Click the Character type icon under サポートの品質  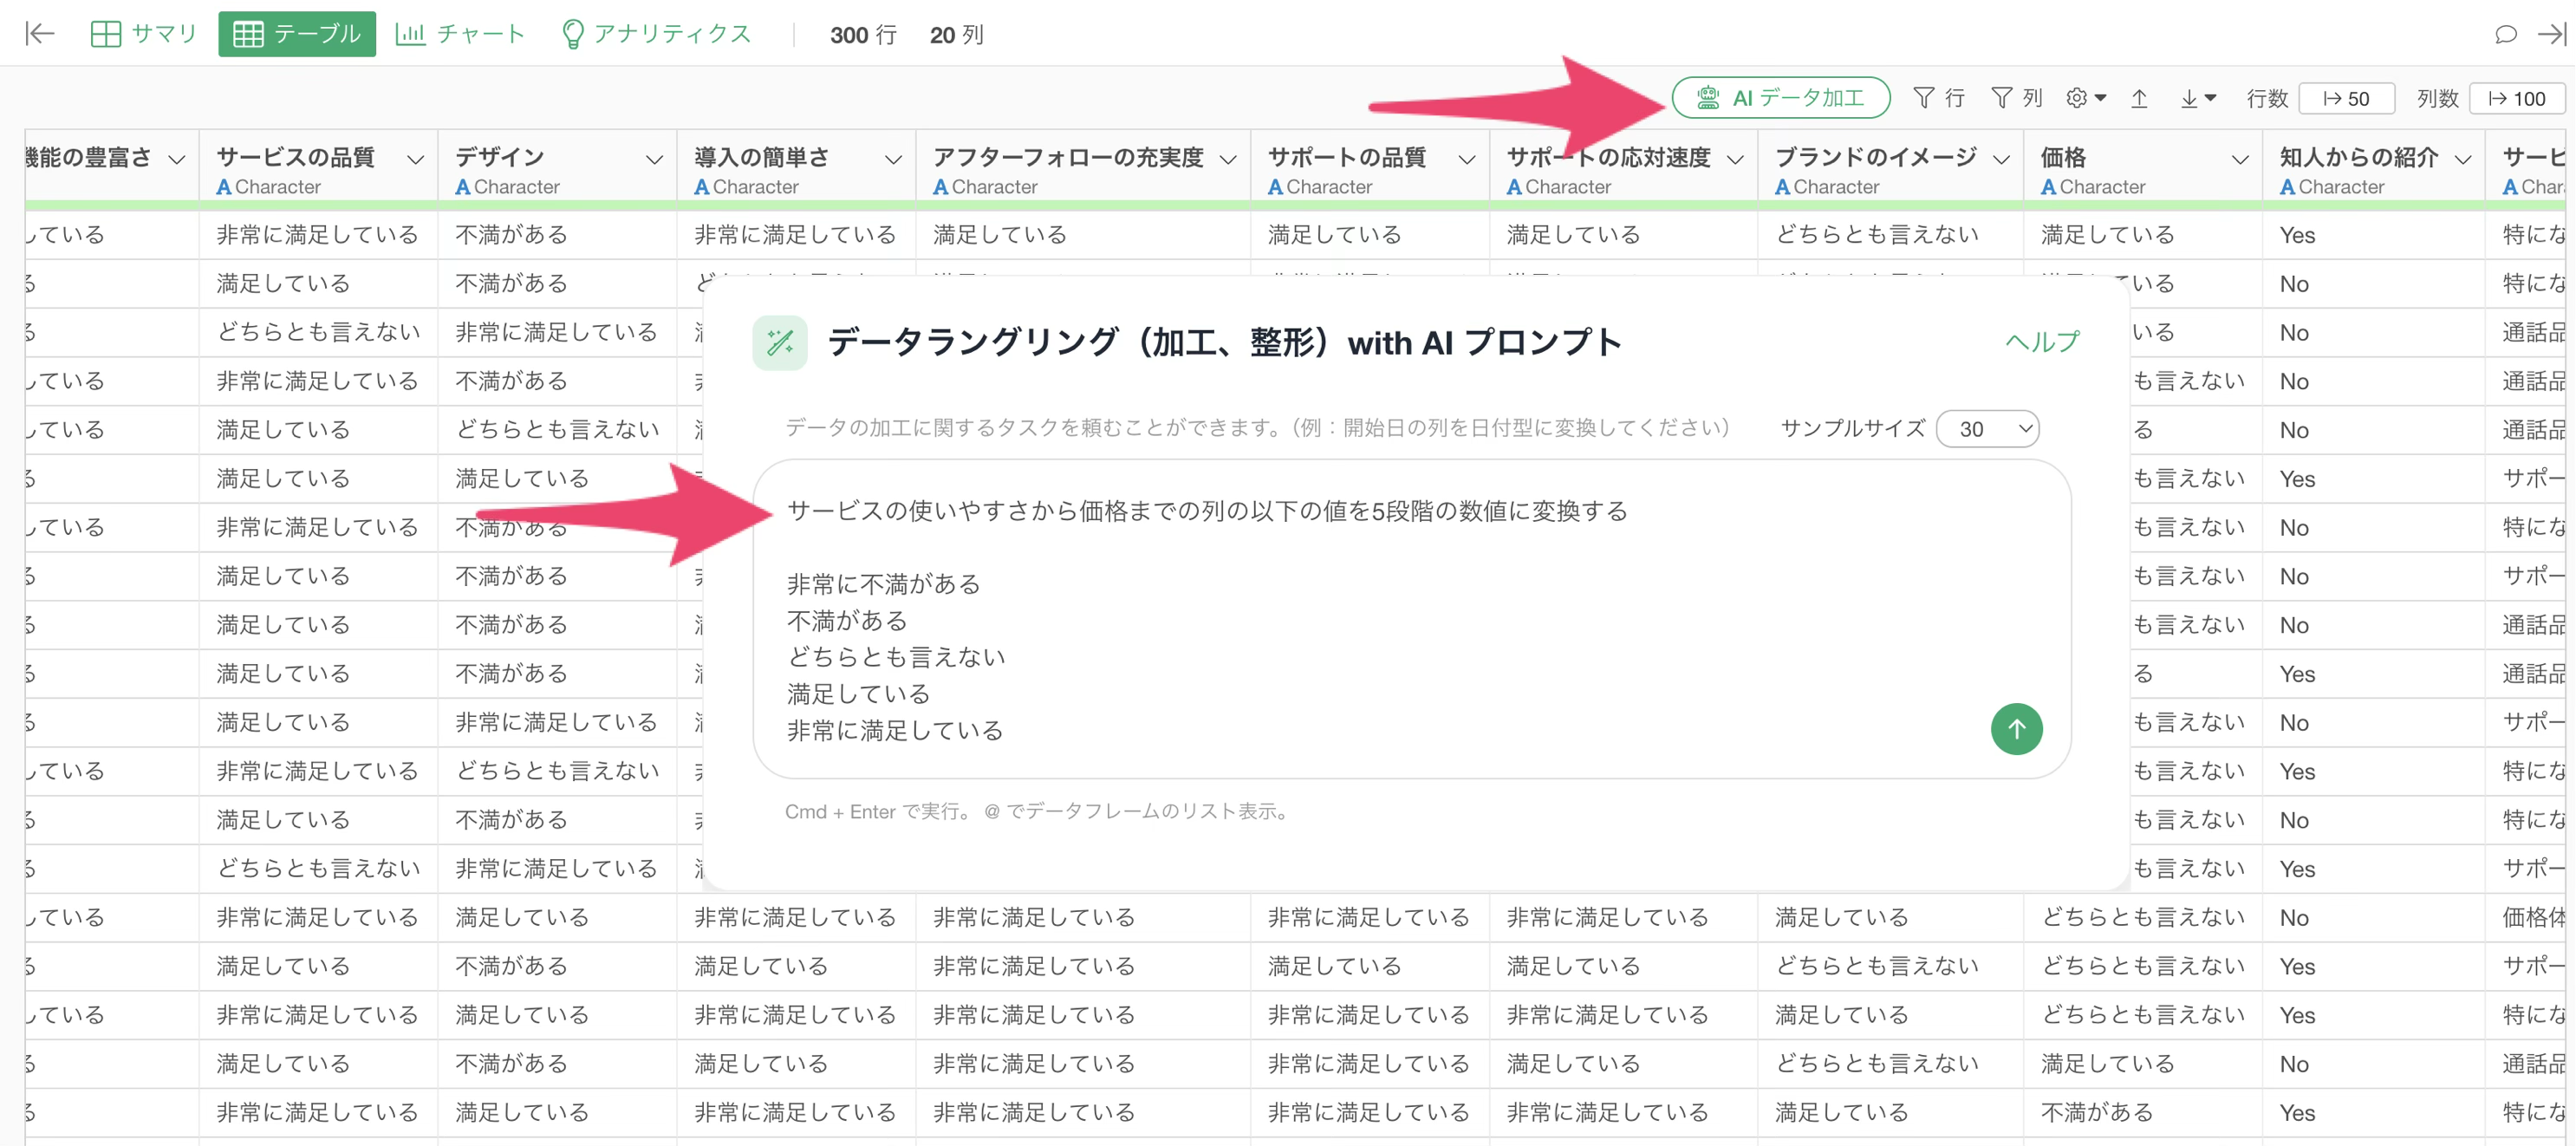click(1276, 187)
